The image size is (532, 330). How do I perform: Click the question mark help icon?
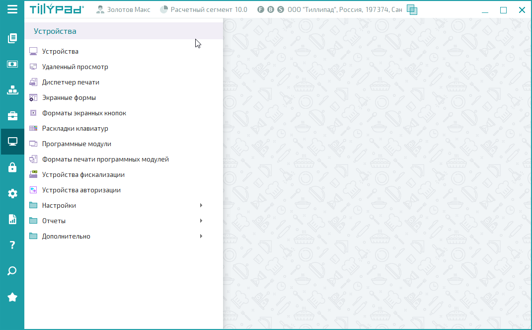pyautogui.click(x=12, y=245)
